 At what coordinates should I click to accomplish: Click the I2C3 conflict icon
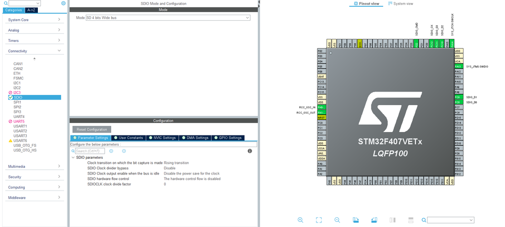(11, 93)
